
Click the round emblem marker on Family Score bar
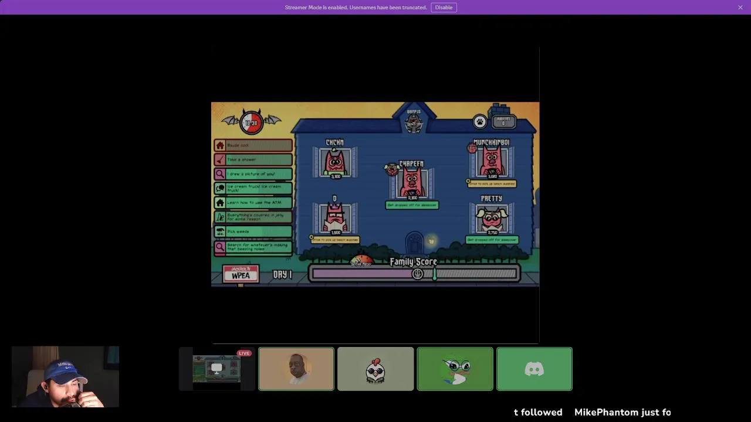tap(418, 274)
